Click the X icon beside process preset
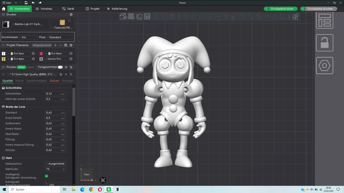Screen dimensions: 344x193 66,74
